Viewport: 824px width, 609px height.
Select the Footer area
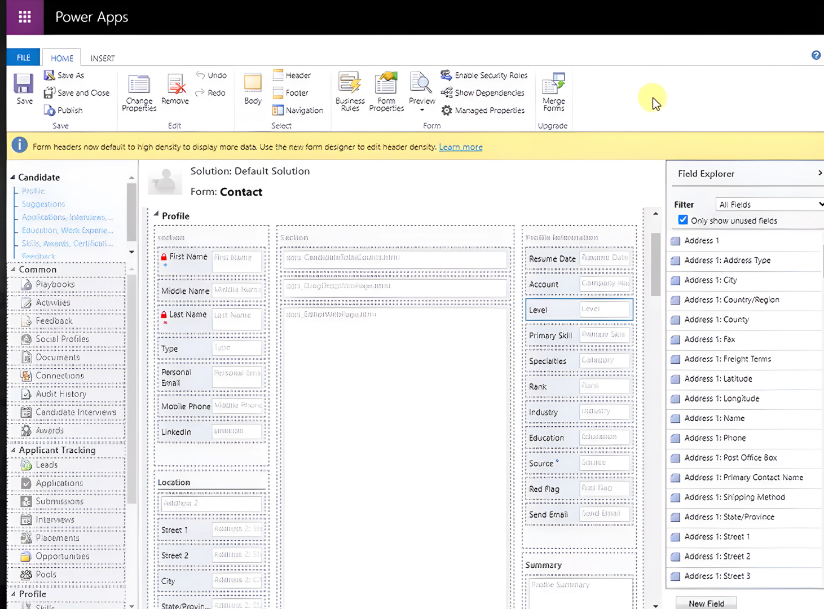pyautogui.click(x=290, y=92)
